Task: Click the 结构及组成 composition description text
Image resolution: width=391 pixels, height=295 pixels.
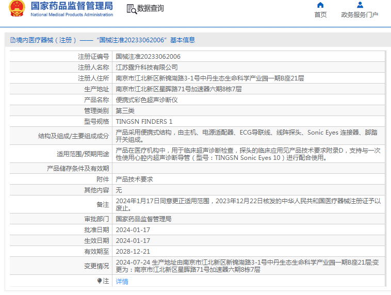Action: click(247, 136)
